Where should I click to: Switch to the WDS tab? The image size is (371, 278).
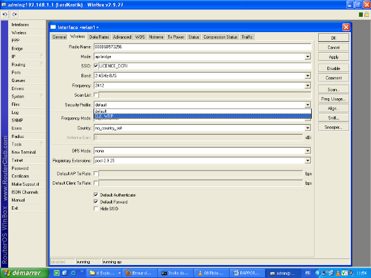[x=140, y=37]
